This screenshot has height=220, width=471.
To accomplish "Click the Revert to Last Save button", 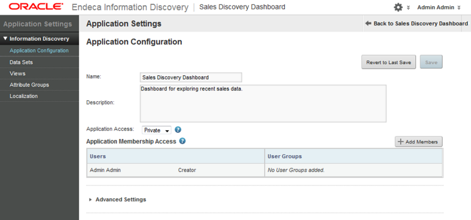I will coord(388,63).
